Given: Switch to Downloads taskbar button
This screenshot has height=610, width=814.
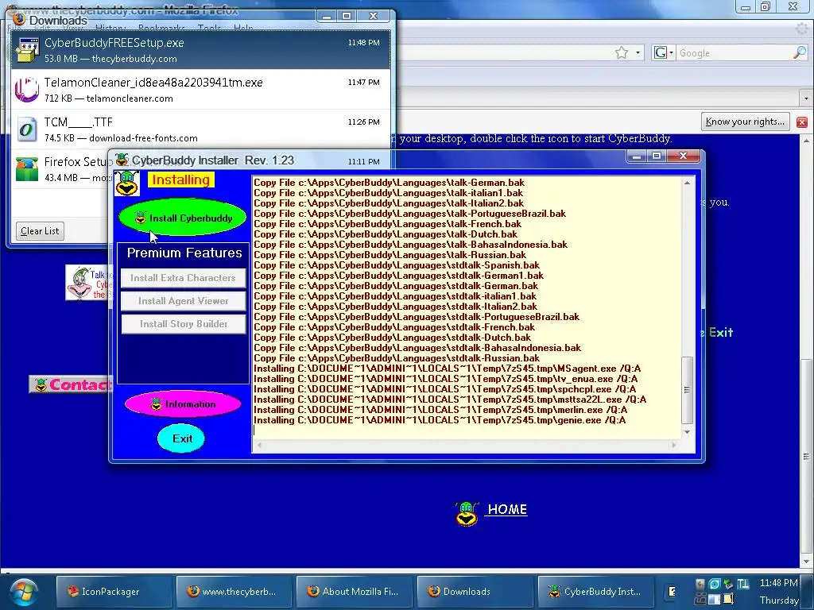Looking at the screenshot, I should pos(475,591).
